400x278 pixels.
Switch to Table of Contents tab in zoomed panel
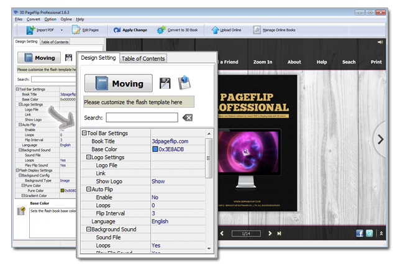click(x=143, y=58)
